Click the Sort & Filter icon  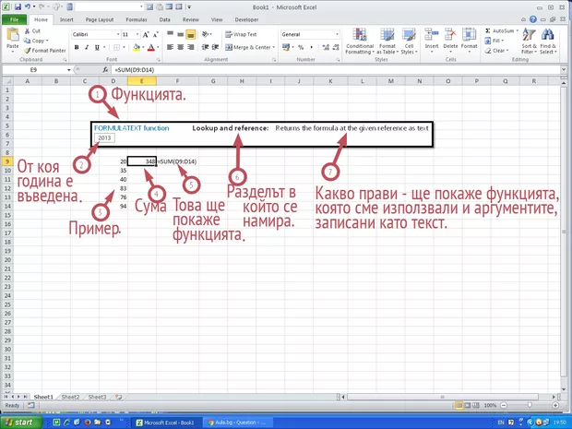pos(529,42)
